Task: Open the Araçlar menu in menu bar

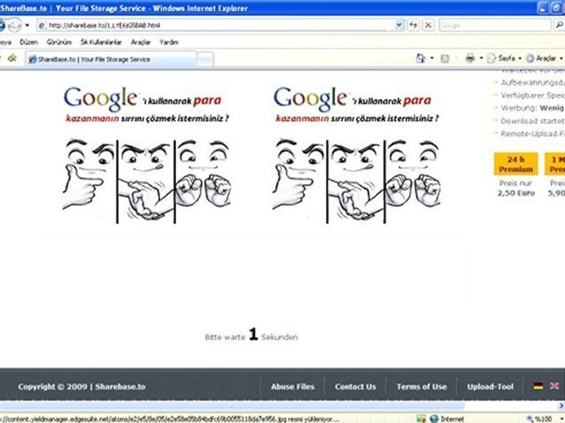Action: 141,42
